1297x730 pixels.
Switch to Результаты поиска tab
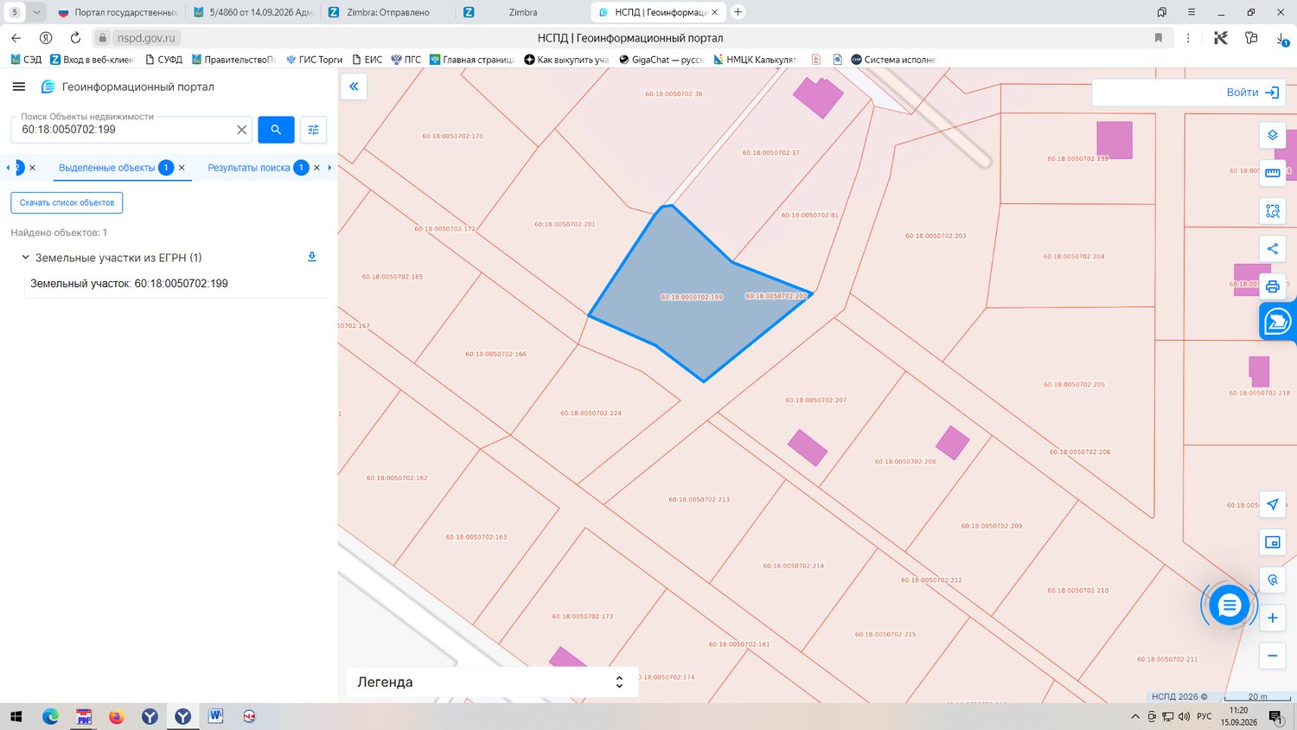(249, 168)
